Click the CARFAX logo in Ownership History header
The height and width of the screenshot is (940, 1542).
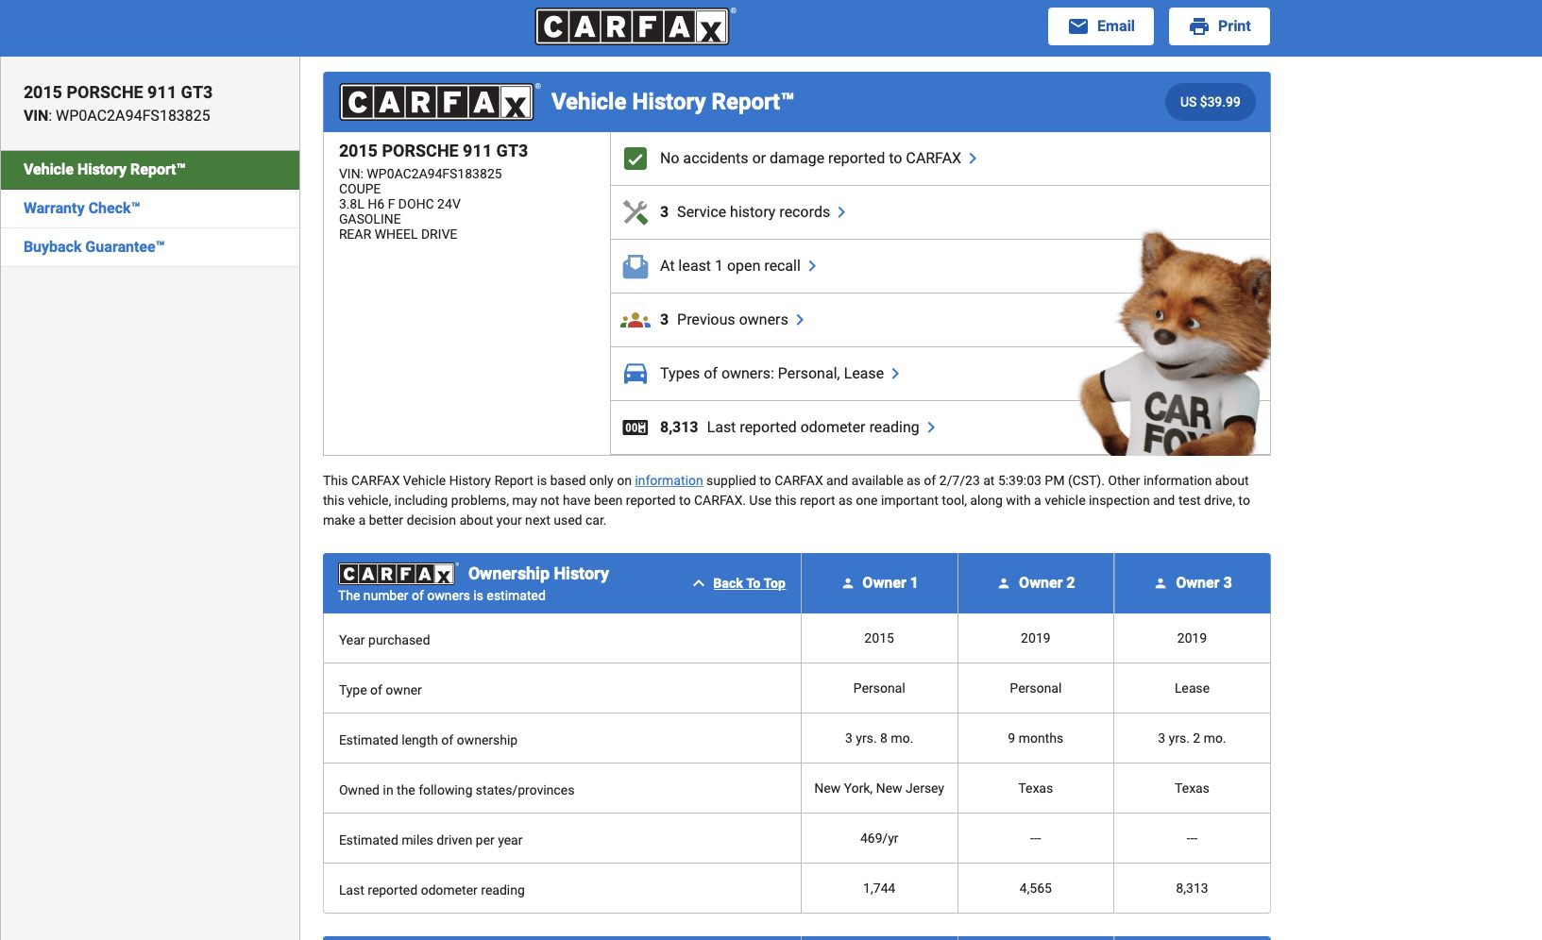pos(398,574)
